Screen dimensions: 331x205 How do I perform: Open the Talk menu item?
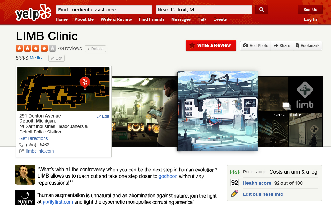[202, 19]
